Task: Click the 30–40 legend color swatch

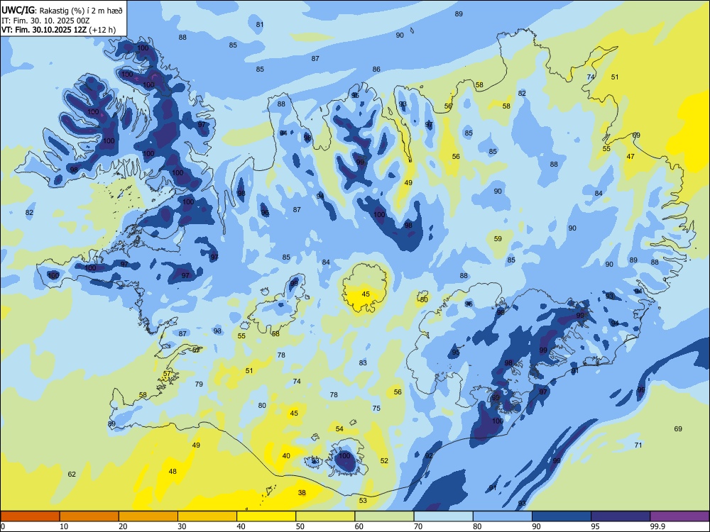Action: pos(207,516)
